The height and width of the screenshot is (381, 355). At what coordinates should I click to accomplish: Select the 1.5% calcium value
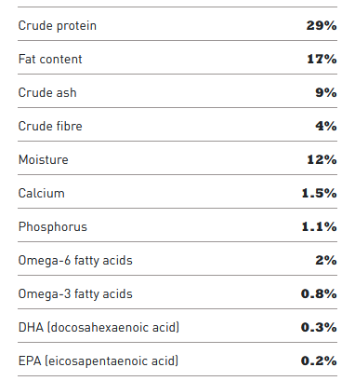point(319,193)
